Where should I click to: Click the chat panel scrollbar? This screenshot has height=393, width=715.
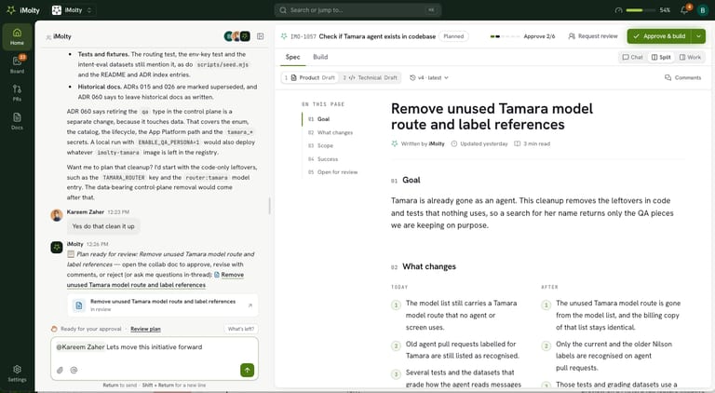[269, 206]
